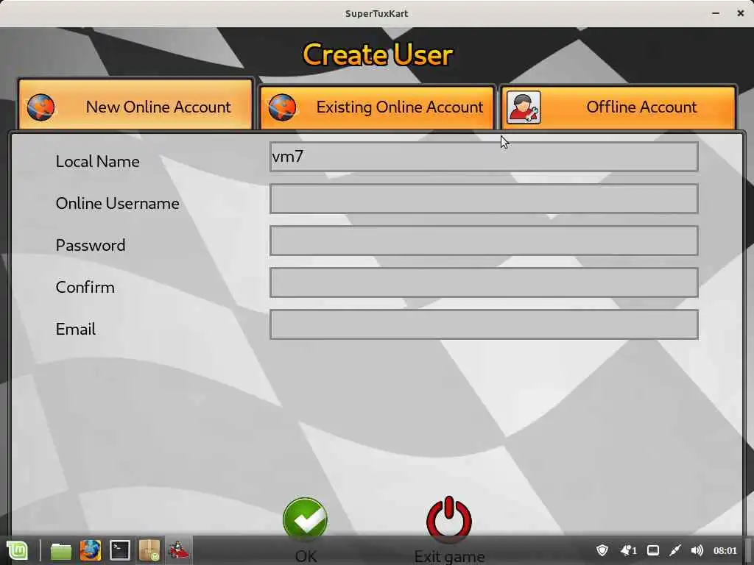
Task: Open the terminal from the taskbar
Action: 120,550
